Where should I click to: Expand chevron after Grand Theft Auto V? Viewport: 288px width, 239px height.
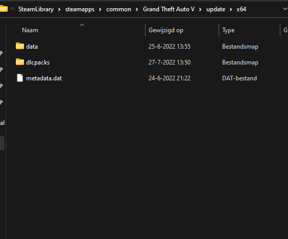point(200,9)
